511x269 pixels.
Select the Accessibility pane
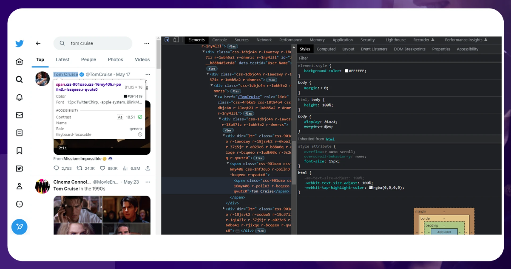pos(467,49)
